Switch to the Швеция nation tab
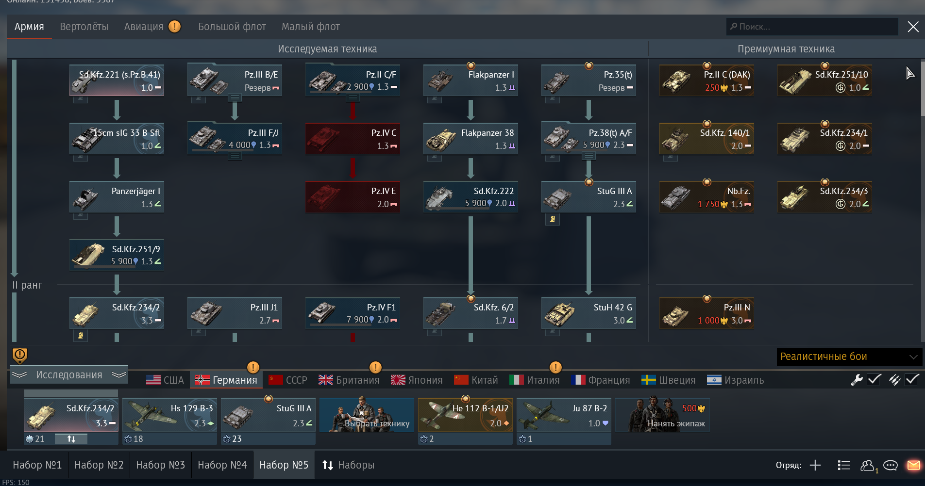925x486 pixels. 669,380
